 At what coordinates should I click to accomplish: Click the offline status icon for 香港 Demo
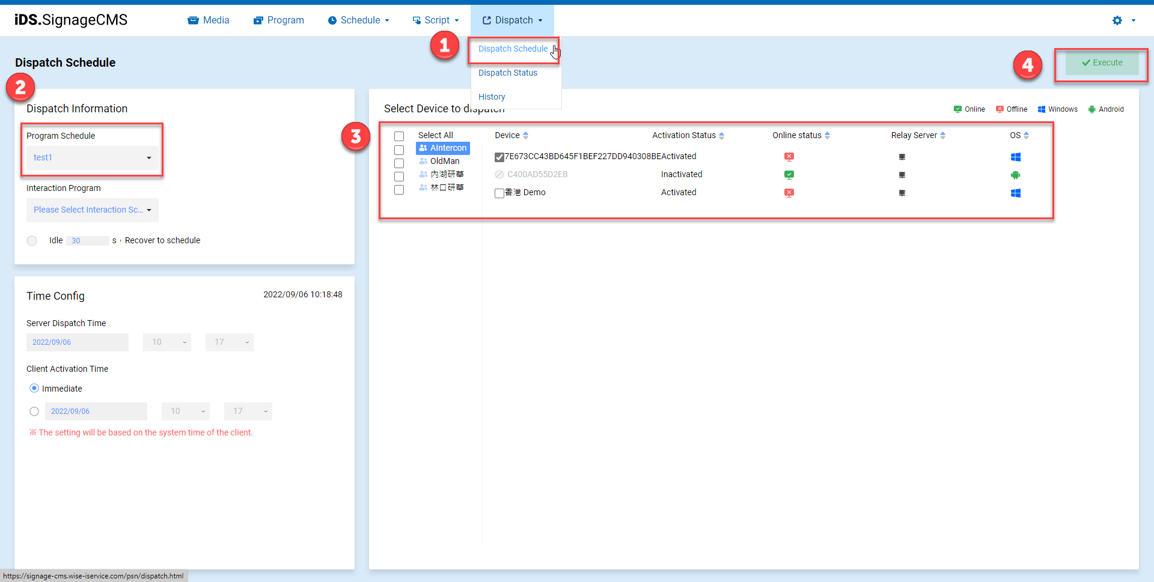click(x=789, y=193)
